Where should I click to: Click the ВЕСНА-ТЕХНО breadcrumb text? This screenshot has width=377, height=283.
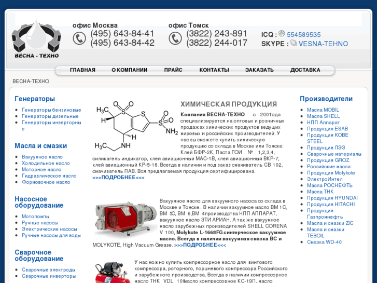click(x=31, y=81)
